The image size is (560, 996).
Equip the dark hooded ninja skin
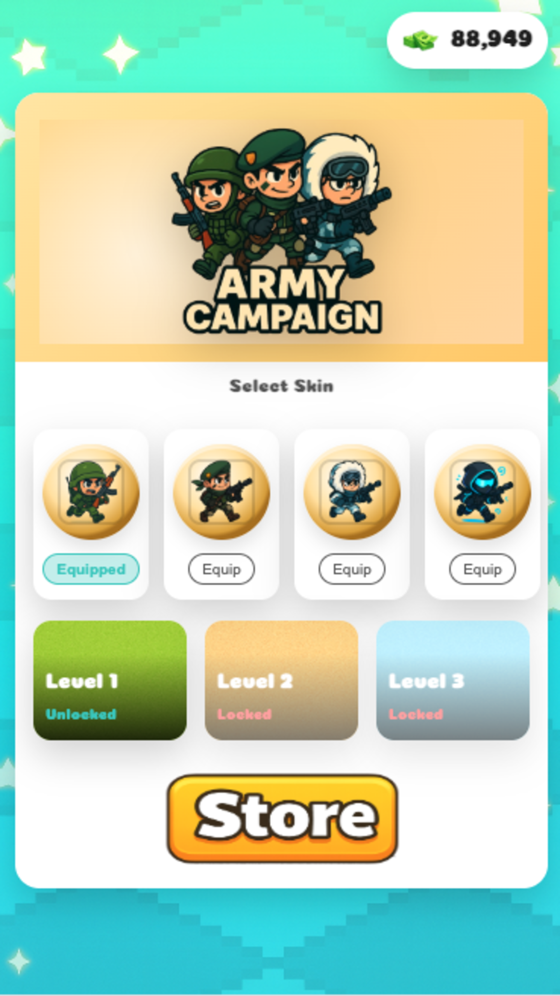coord(483,569)
